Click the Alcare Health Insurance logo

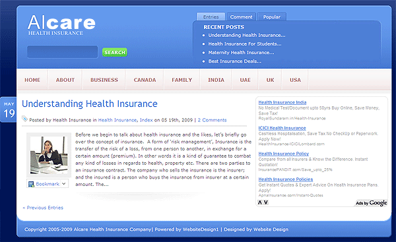(61, 25)
